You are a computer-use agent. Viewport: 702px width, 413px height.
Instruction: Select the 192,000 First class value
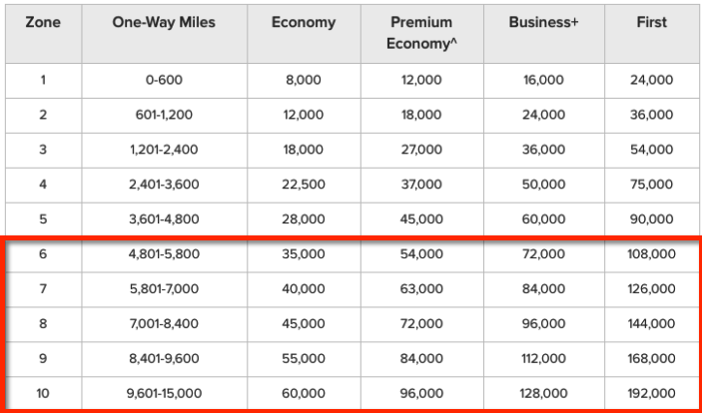click(x=652, y=393)
